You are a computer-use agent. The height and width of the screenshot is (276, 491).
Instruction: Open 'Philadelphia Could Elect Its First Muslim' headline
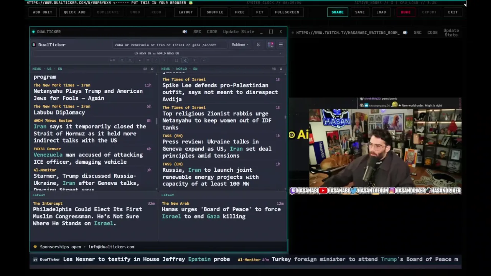pos(87,216)
